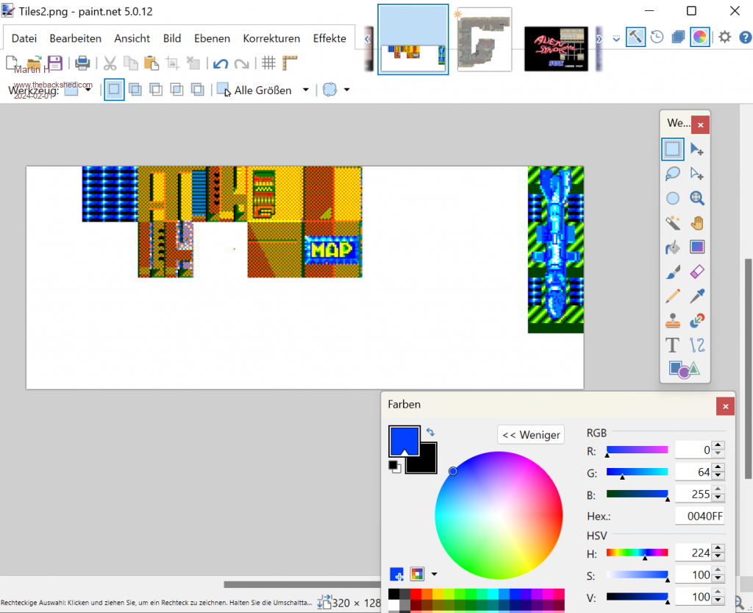Click the Hue slider in HSV

(637, 553)
